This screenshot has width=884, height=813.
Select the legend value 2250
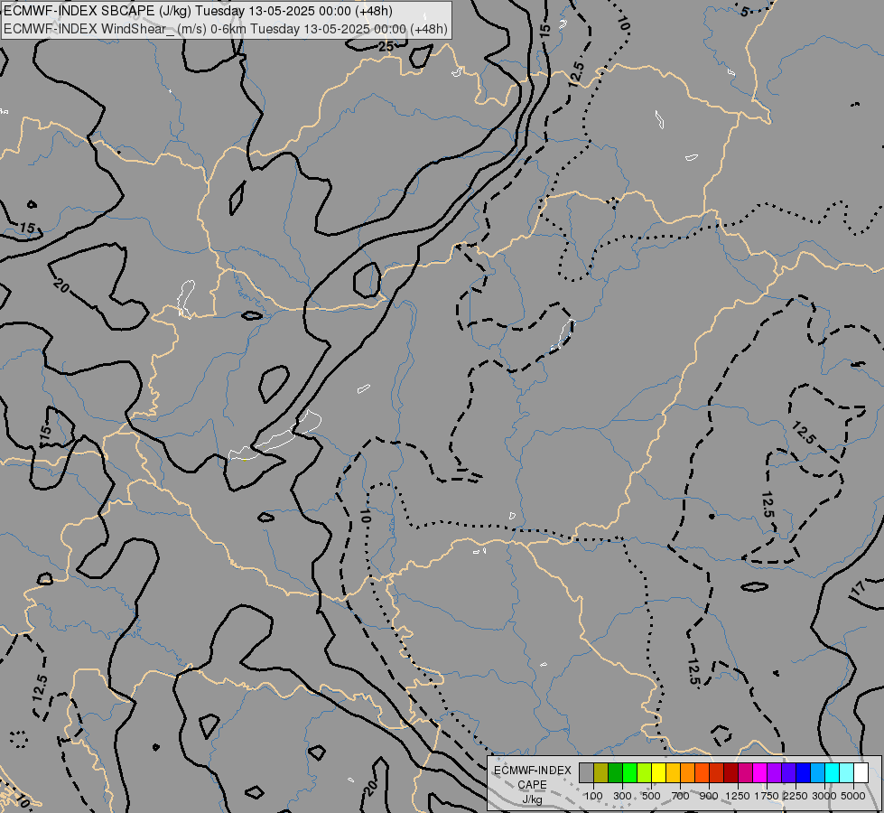[796, 796]
